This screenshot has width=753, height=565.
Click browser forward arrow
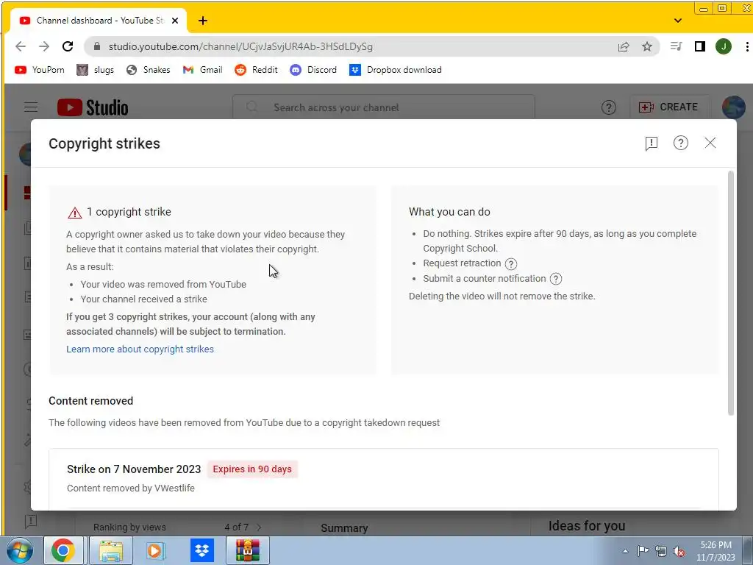tap(43, 46)
